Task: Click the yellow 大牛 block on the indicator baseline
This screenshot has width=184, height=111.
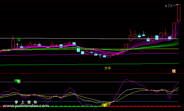Action: 104,105
